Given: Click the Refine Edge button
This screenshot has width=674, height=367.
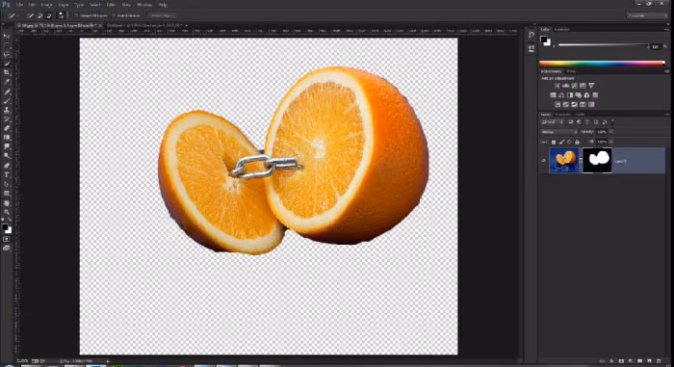Looking at the screenshot, I should 163,15.
